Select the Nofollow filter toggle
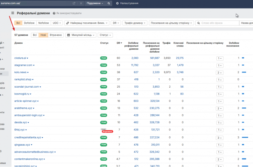This screenshot has height=167, width=253. 43,23
